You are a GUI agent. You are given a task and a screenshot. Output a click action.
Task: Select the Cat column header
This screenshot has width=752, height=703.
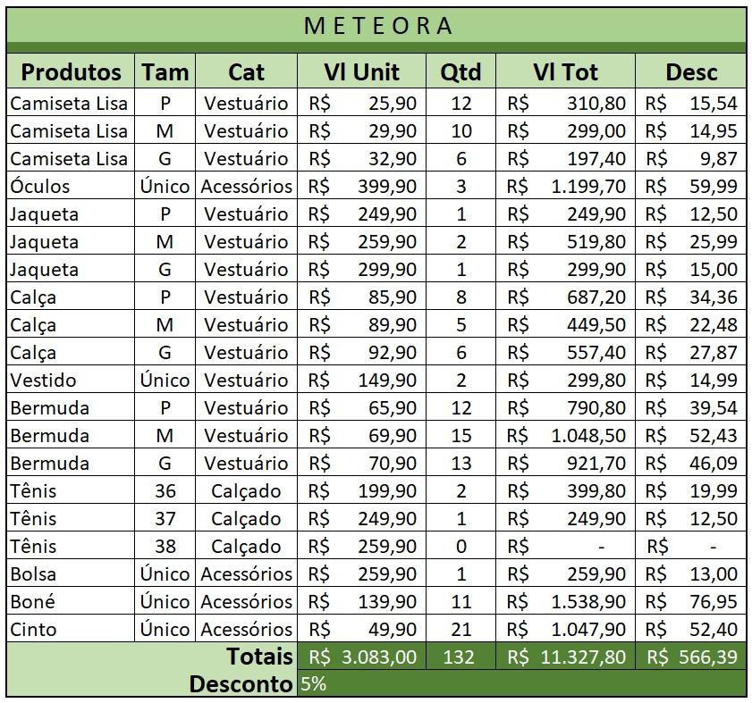[x=246, y=71]
